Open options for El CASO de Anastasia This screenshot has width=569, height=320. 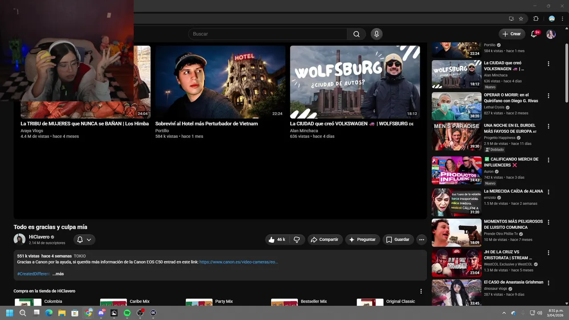coord(548,283)
